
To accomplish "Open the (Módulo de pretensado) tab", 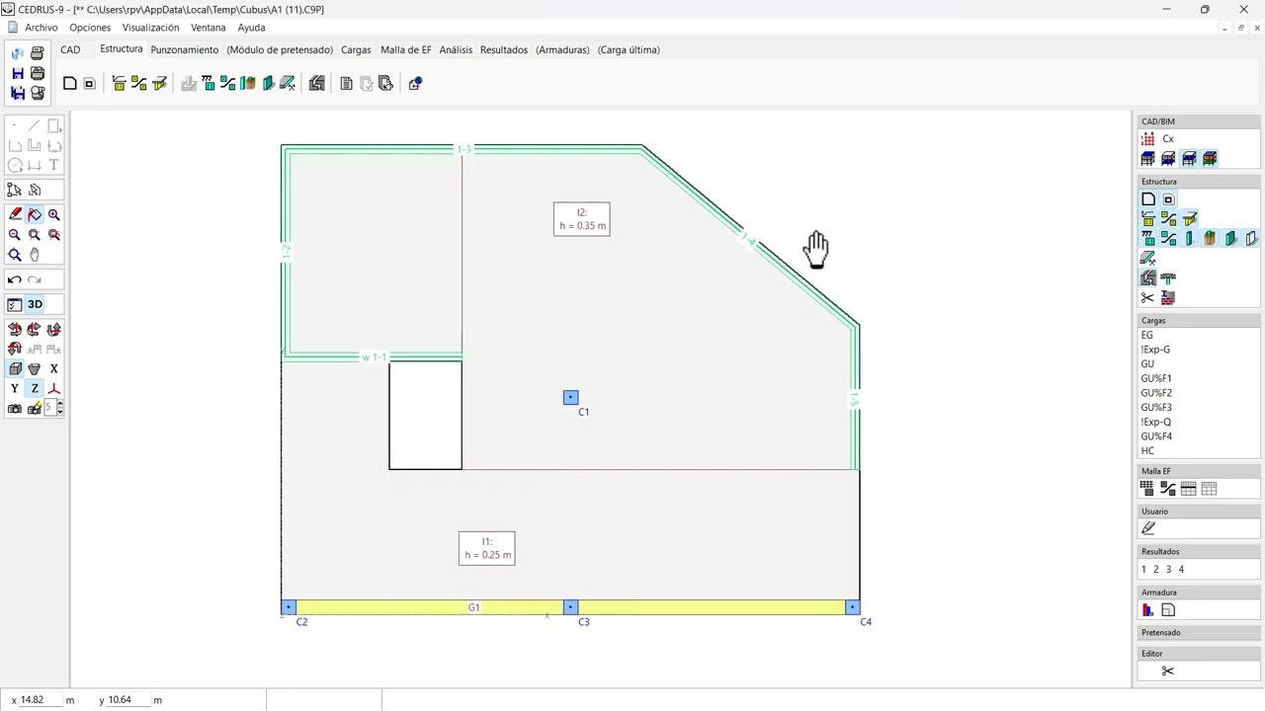I will pos(280,49).
